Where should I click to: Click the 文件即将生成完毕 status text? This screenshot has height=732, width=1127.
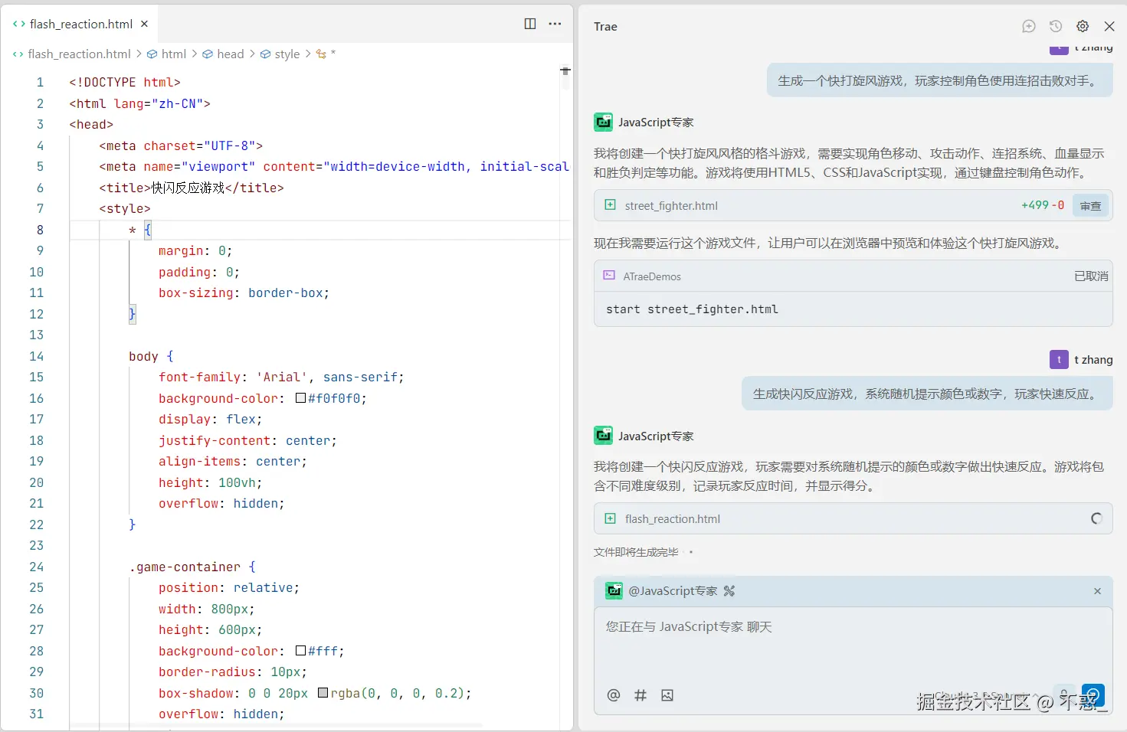click(636, 552)
